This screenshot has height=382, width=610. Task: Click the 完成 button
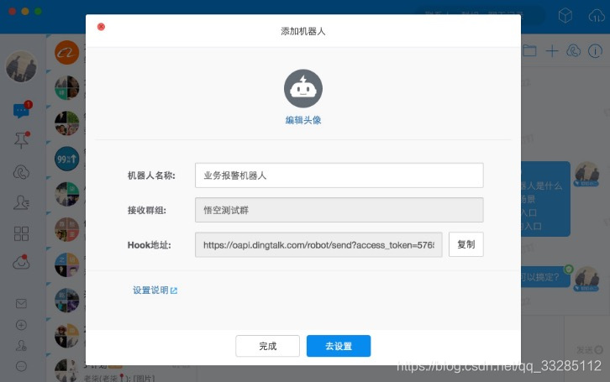(x=268, y=346)
